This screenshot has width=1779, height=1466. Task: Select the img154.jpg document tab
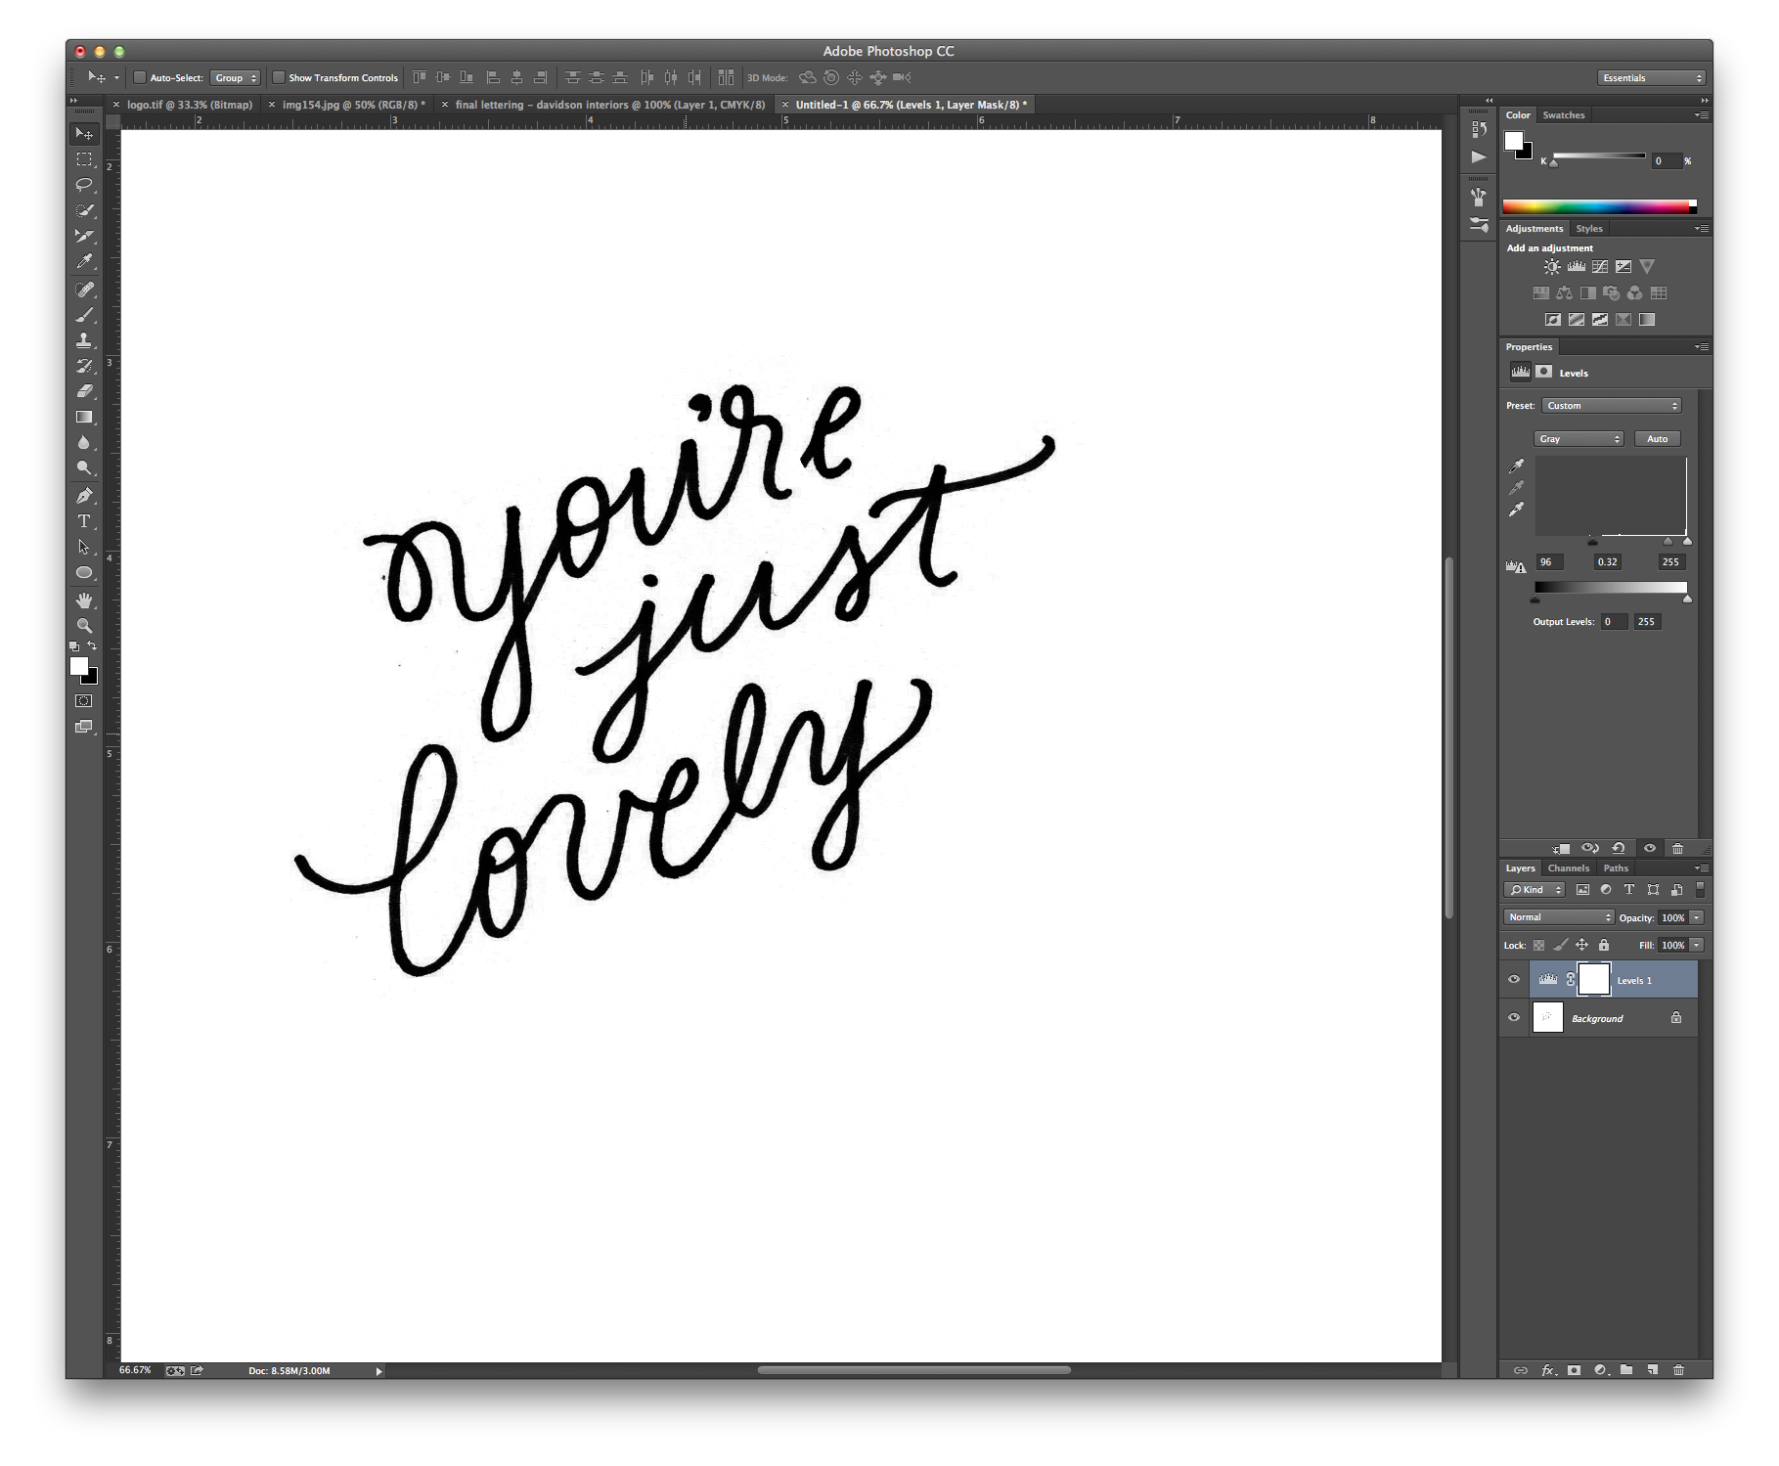pyautogui.click(x=347, y=104)
